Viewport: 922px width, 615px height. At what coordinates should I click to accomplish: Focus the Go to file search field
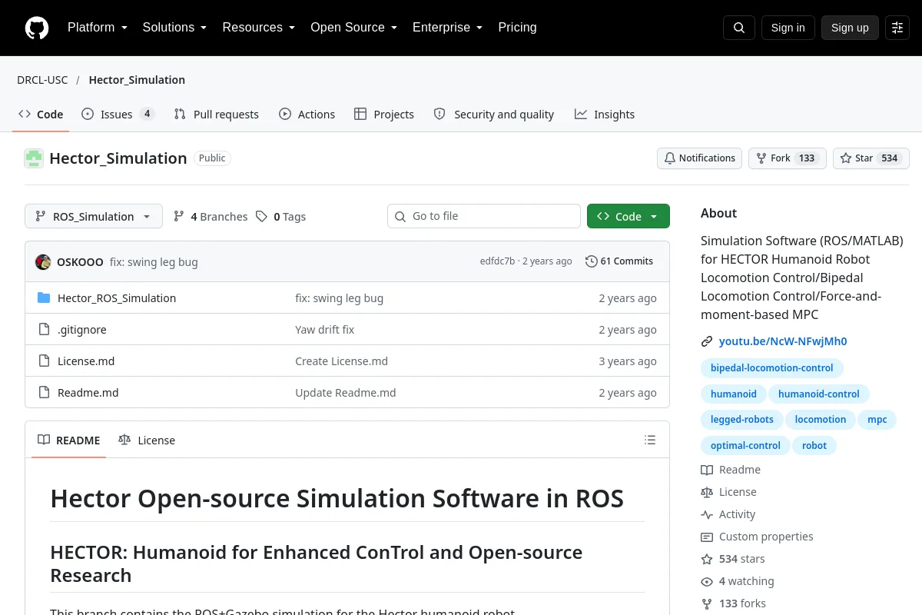[484, 216]
